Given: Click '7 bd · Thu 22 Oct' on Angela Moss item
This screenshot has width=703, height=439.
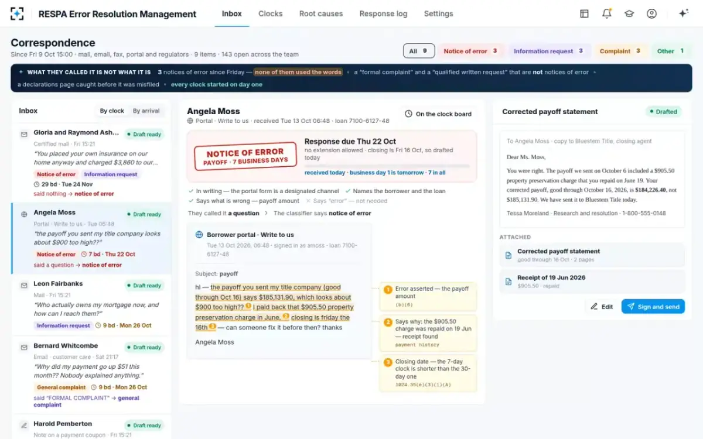Looking at the screenshot, I should pyautogui.click(x=108, y=255).
